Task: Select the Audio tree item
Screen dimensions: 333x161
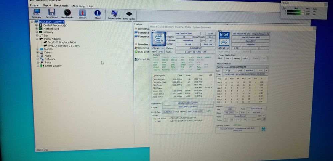Action: (x=48, y=56)
